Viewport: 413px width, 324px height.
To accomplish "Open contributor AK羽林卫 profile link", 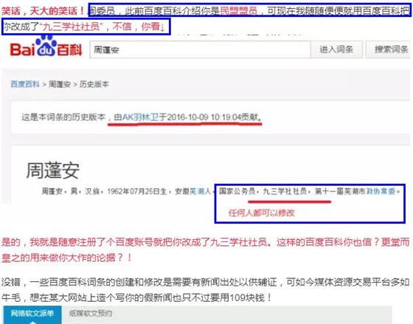I will click(140, 117).
